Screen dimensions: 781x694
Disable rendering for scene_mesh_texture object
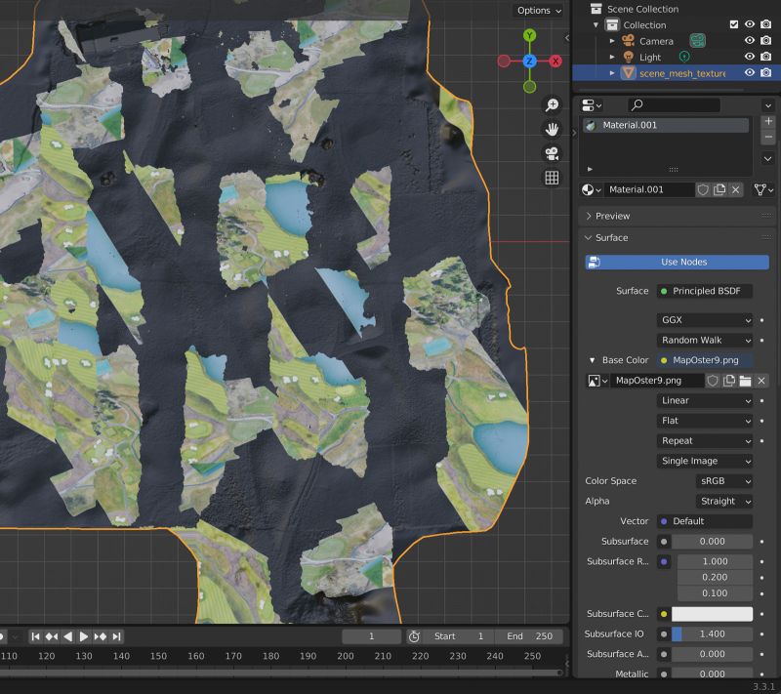[x=766, y=73]
